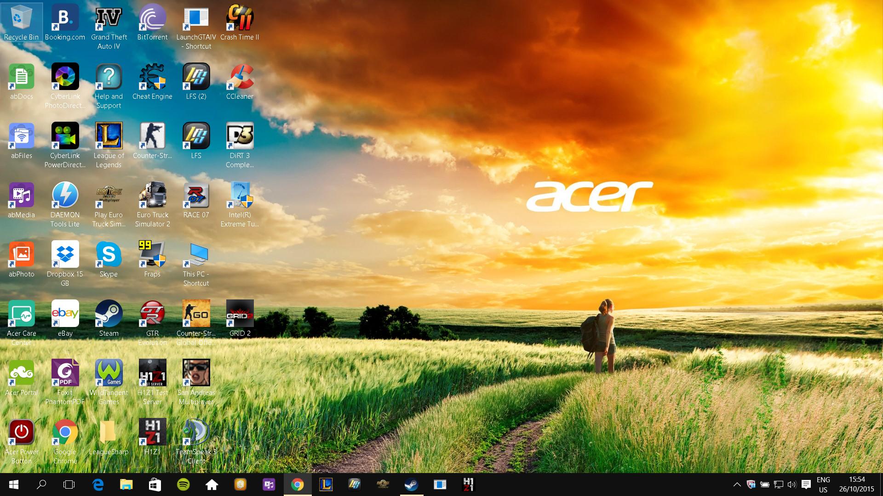Select the abDocs desktop icon
The image size is (883, 496).
[21, 82]
